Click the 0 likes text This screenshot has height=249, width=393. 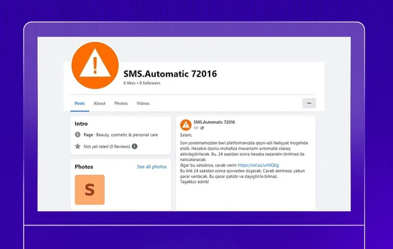click(x=129, y=83)
